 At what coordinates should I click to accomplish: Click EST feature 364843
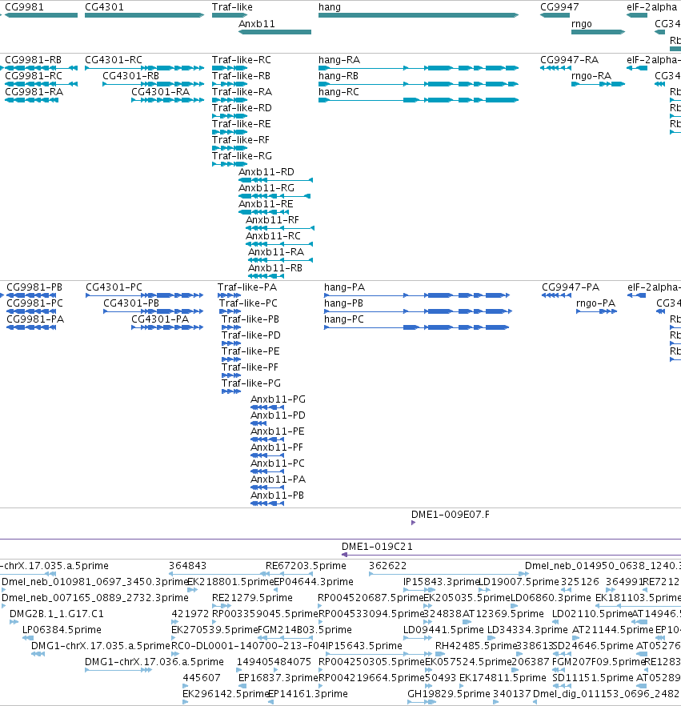coord(219,574)
